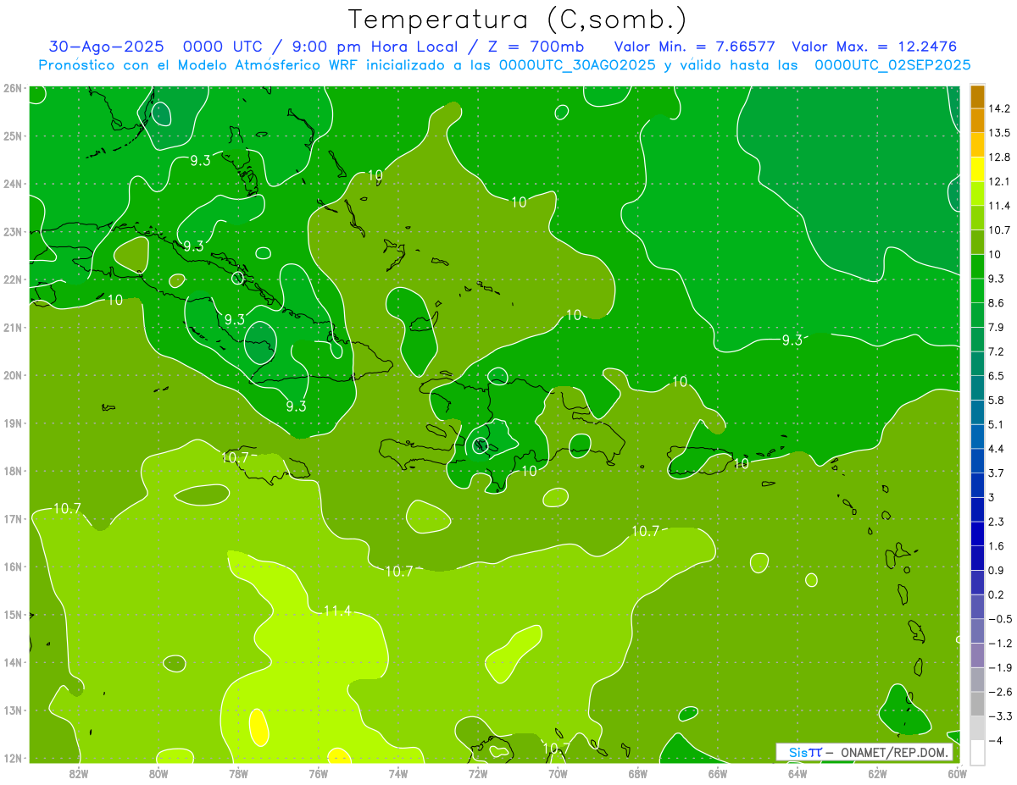This screenshot has width=1017, height=785.
Task: Click the 'Valor Min. = 7.66577' readout
Action: [x=694, y=47]
